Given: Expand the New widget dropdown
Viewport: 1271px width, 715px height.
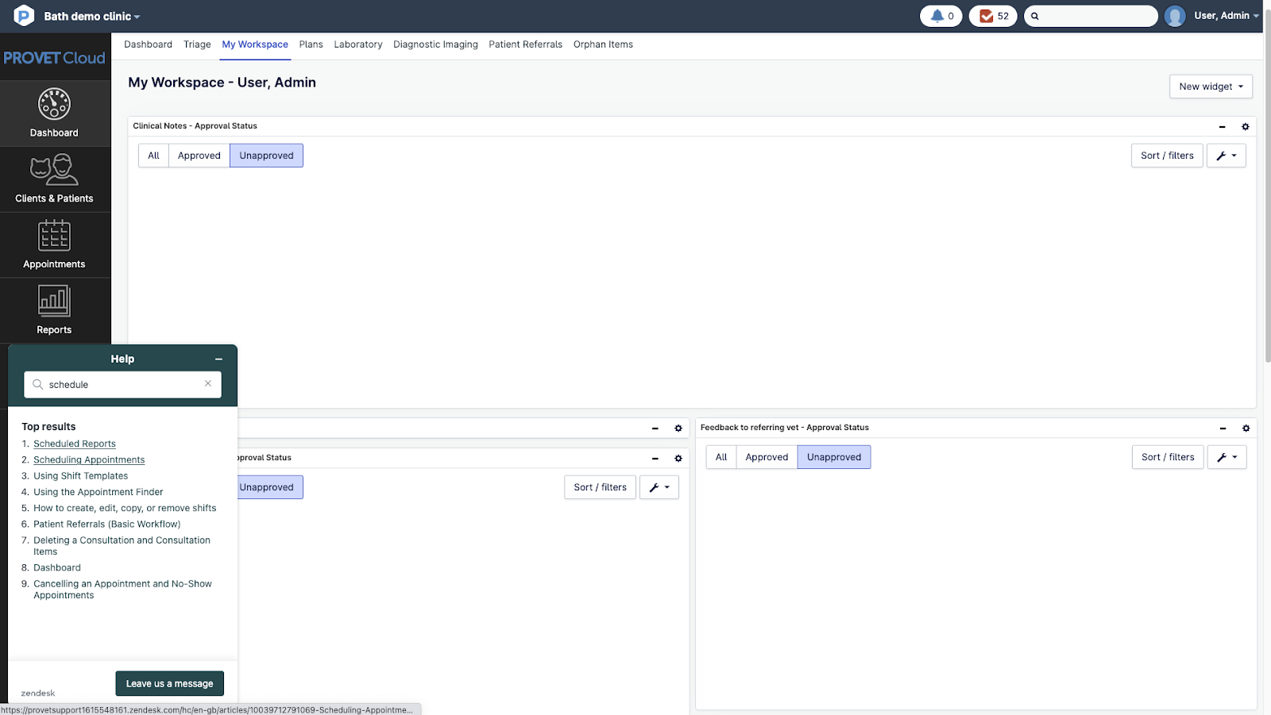Looking at the screenshot, I should [1210, 86].
